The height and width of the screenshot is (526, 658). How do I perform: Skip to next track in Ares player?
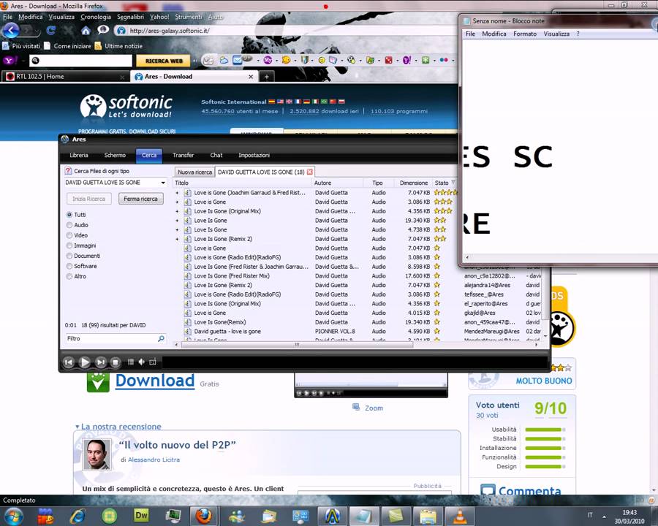100,362
